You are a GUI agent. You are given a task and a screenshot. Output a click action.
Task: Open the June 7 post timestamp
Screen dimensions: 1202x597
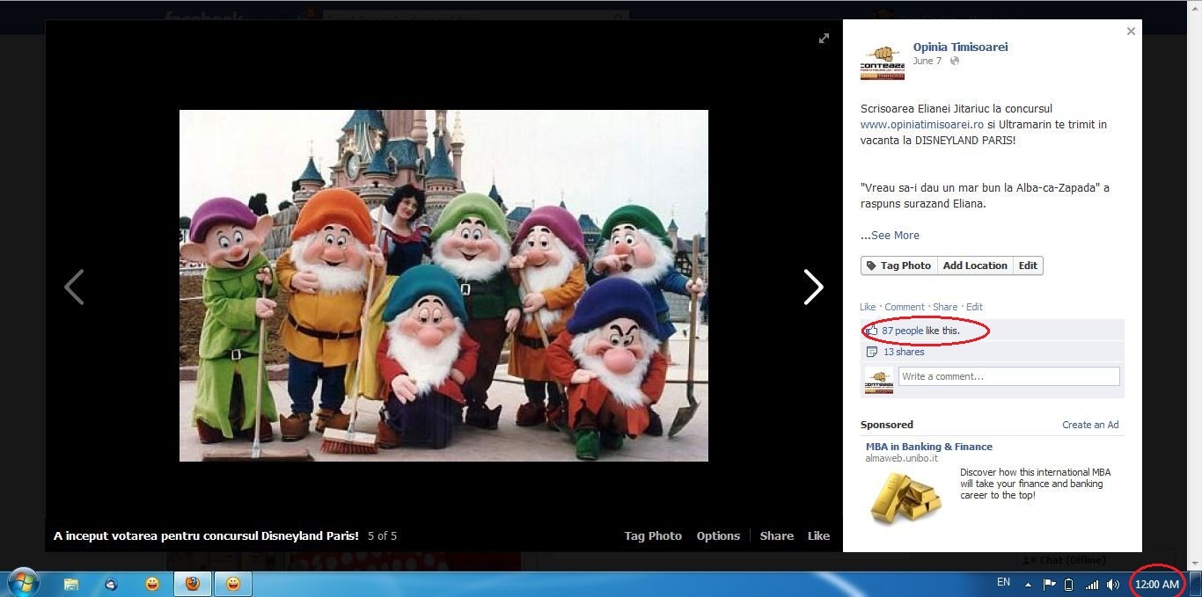click(927, 62)
